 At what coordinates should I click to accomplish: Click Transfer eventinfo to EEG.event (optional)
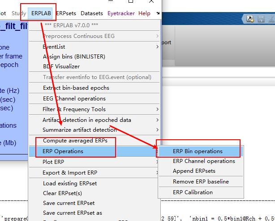(x=95, y=77)
